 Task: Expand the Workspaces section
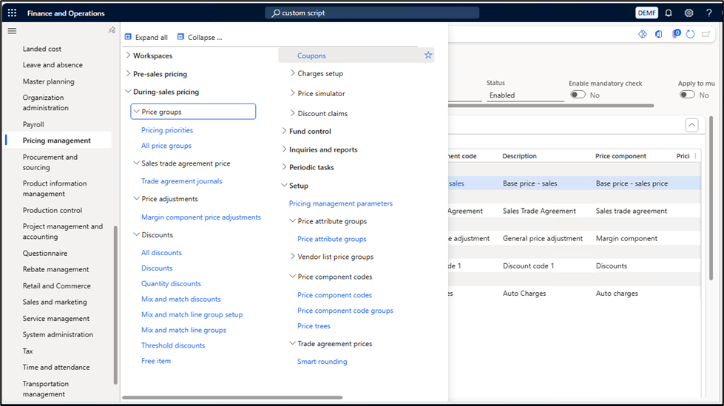(128, 55)
